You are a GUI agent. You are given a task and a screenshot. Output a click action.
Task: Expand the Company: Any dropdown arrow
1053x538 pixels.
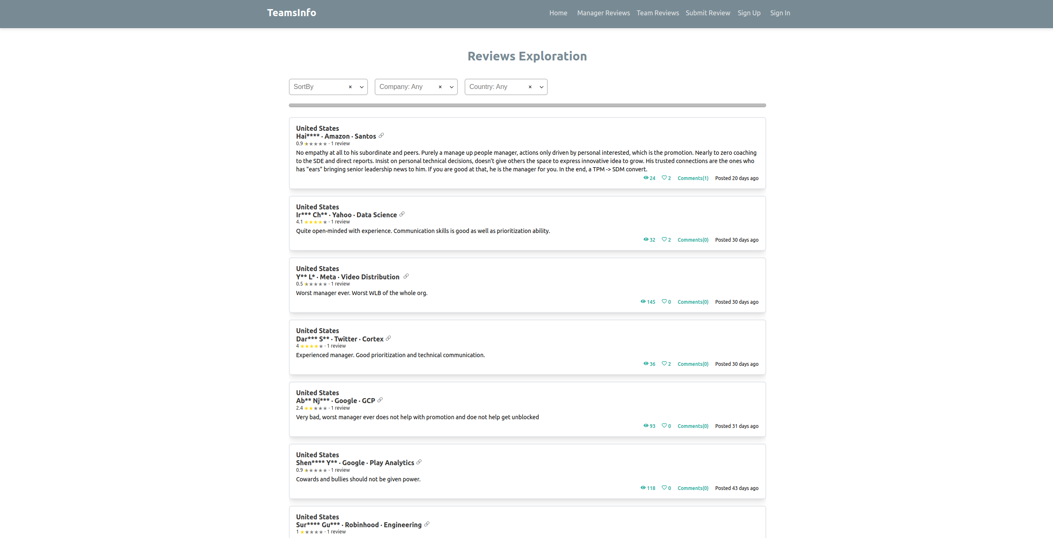pyautogui.click(x=452, y=87)
